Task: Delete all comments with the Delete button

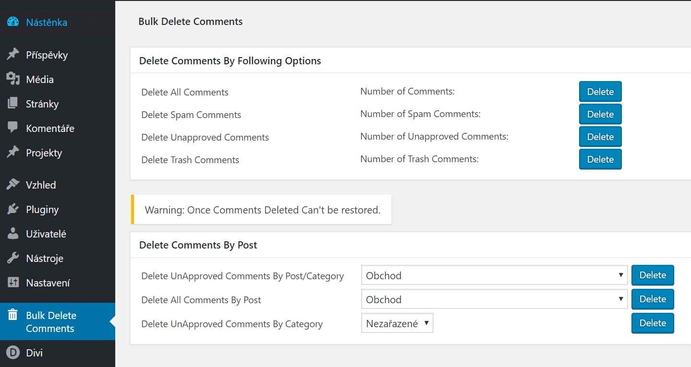Action: click(600, 92)
